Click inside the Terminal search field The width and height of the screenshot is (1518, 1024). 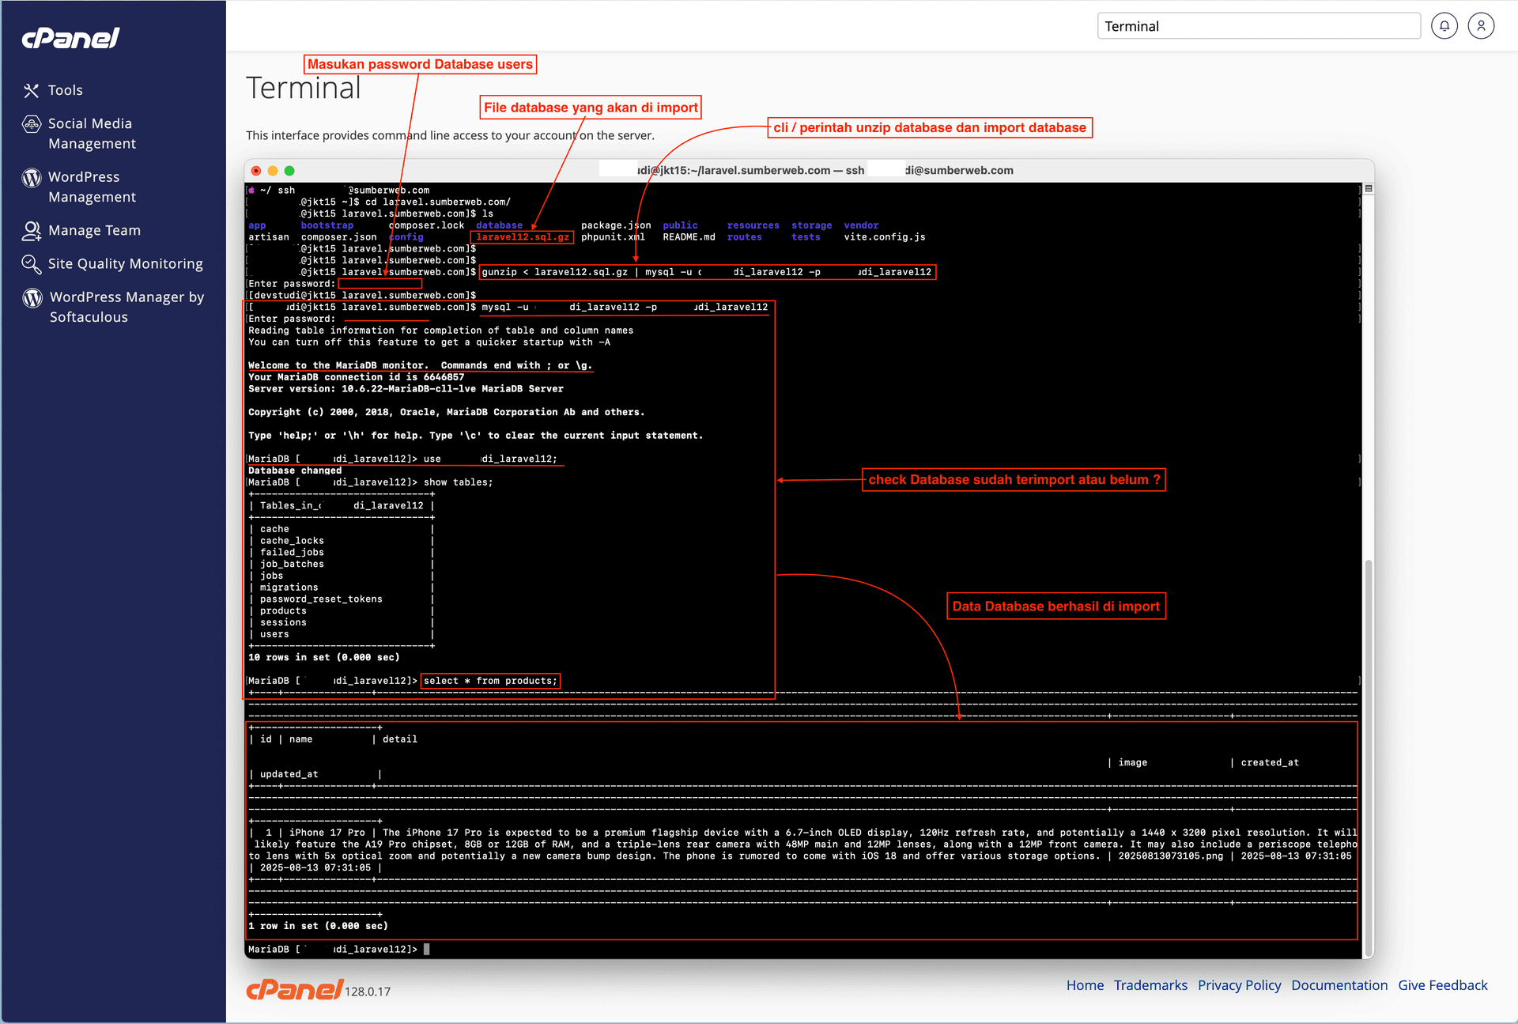pyautogui.click(x=1258, y=25)
